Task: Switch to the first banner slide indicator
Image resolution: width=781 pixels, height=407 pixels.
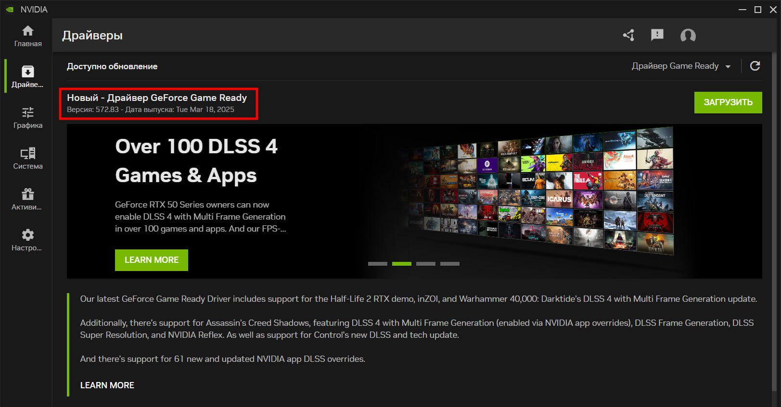Action: (378, 264)
